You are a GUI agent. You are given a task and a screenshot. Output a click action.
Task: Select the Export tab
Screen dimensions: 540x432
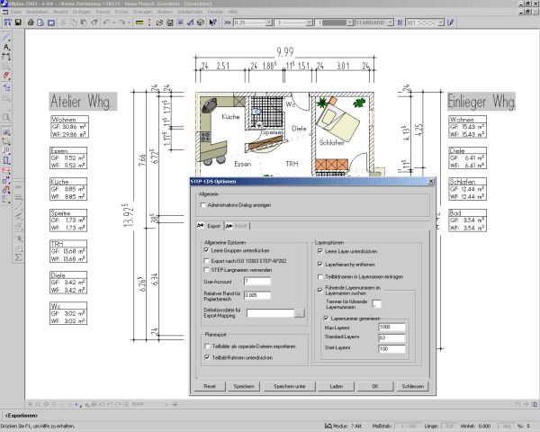click(210, 226)
